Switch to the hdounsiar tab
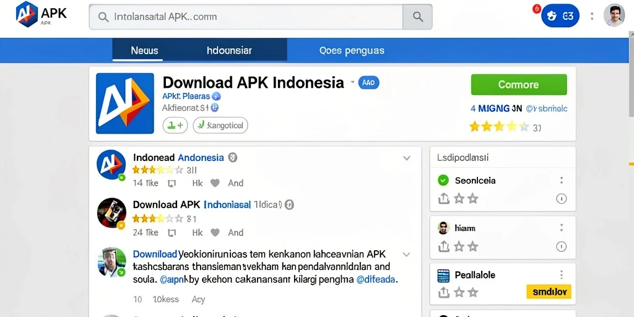The height and width of the screenshot is (317, 634). [x=229, y=51]
